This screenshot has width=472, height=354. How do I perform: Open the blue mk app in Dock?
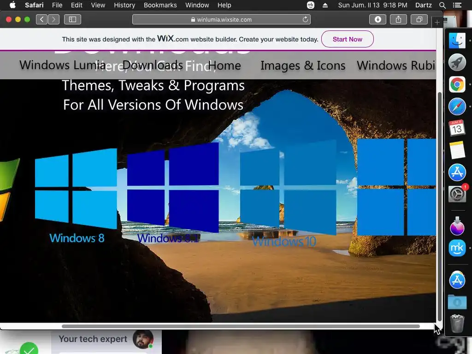point(457,248)
